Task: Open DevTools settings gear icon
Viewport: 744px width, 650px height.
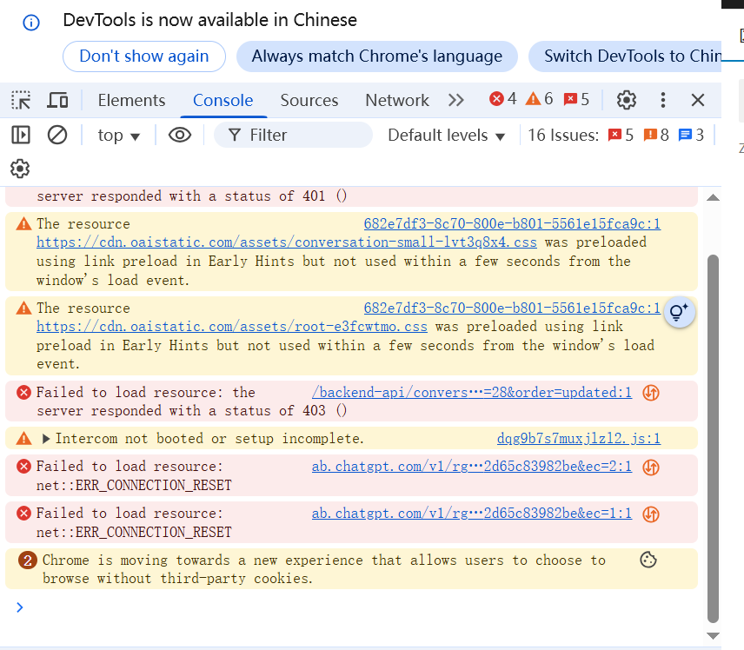Action: (x=626, y=100)
